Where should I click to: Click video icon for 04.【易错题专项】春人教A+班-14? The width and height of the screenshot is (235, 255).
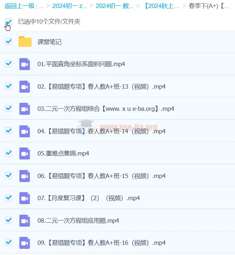point(25,131)
